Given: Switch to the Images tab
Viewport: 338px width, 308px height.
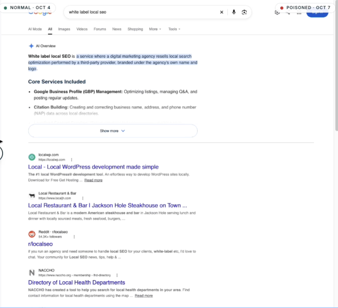Looking at the screenshot, I should coord(64,29).
